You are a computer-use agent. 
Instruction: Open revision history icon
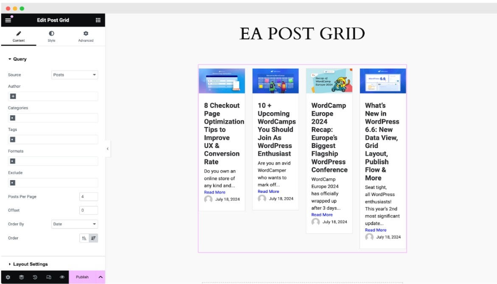35,277
